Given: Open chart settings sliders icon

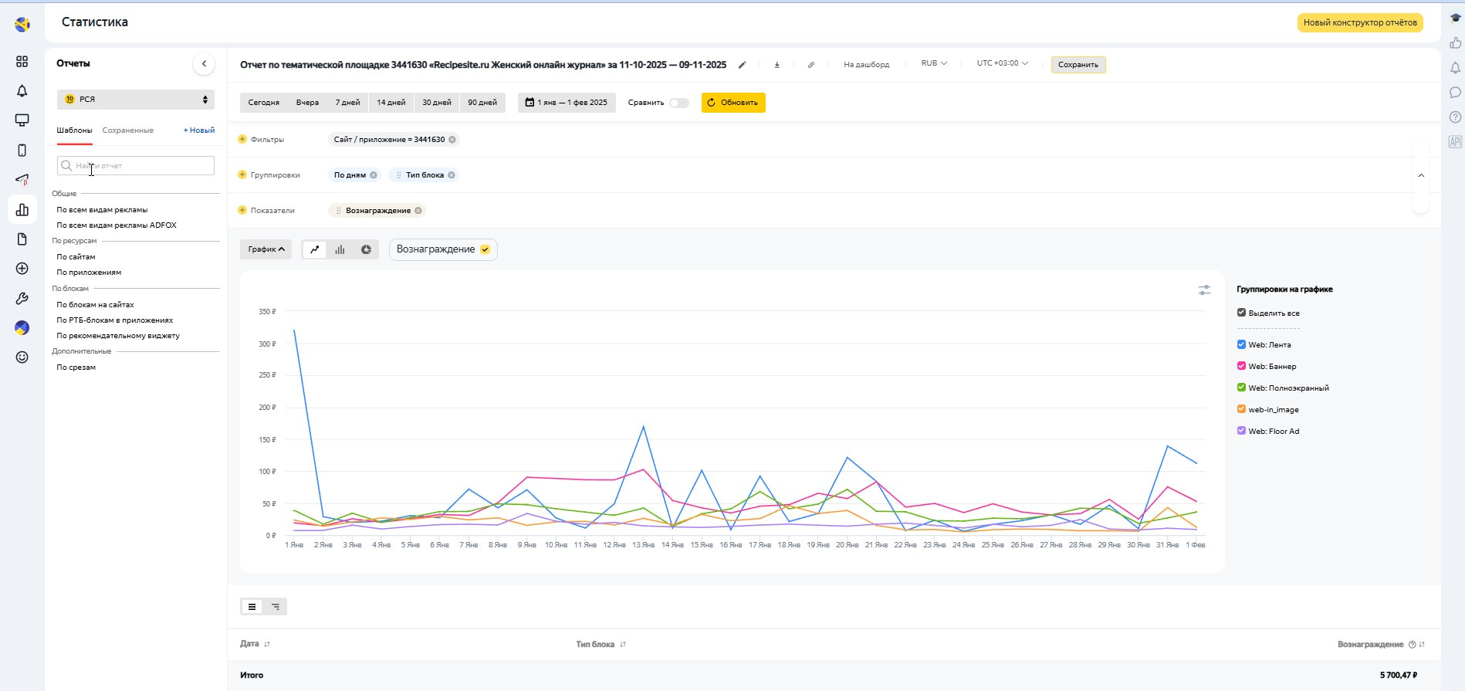Looking at the screenshot, I should [x=1203, y=290].
